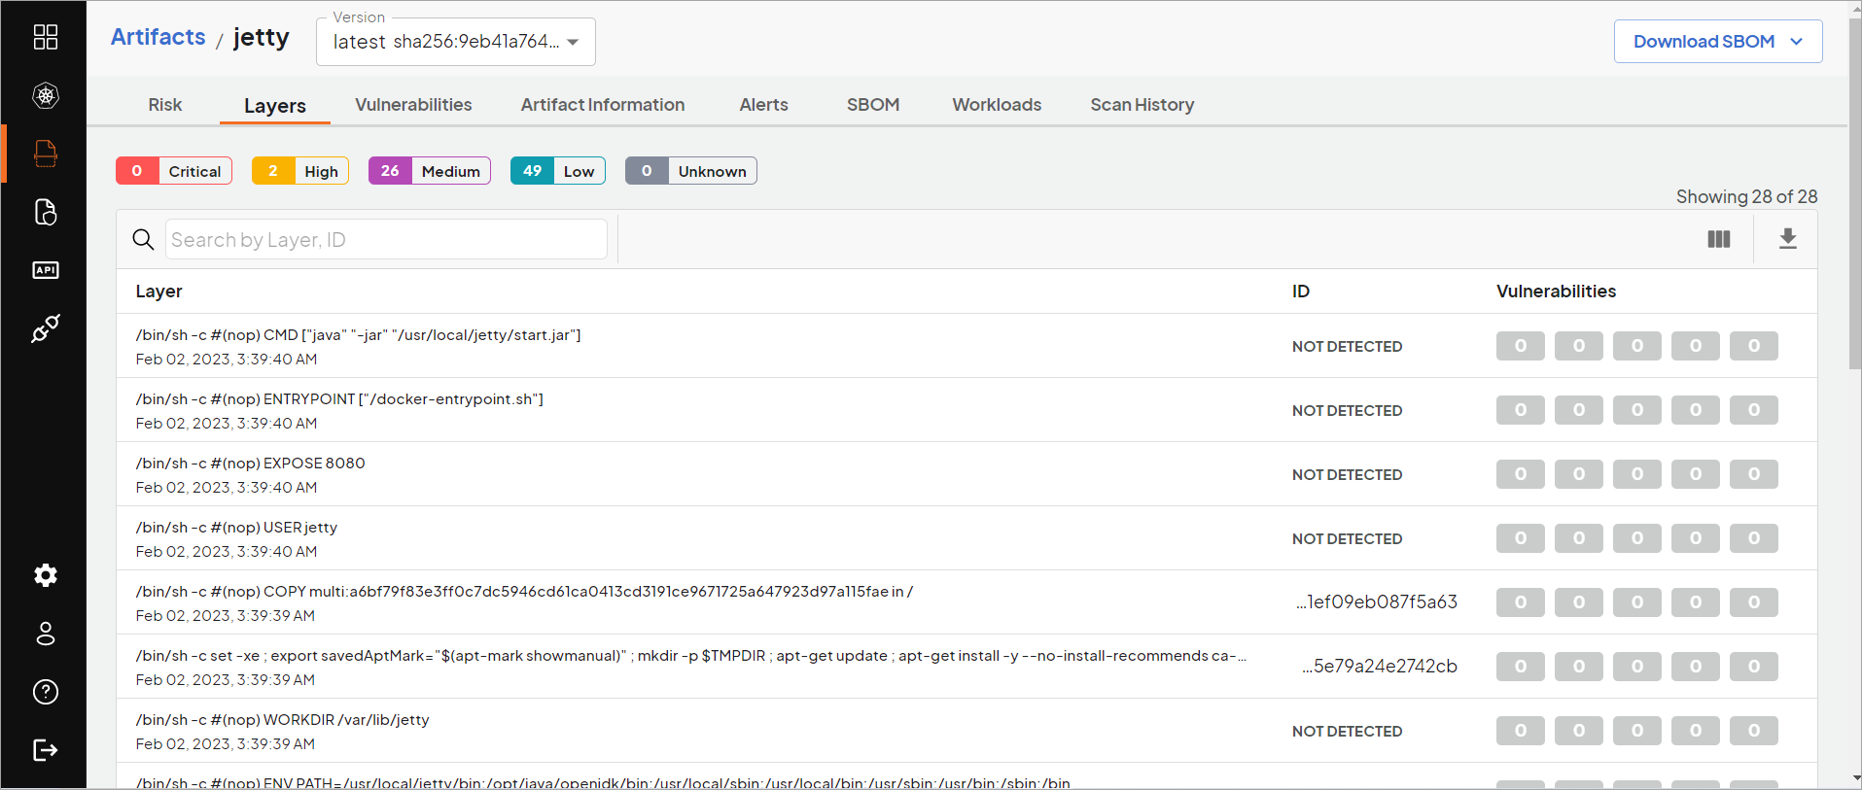
Task: Select the set -xe apt-get layer row
Action: (966, 667)
